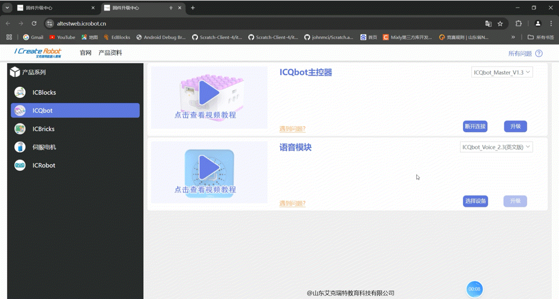This screenshot has height=299, width=559.
Task: Select ICRobot in the product list
Action: pyautogui.click(x=75, y=165)
